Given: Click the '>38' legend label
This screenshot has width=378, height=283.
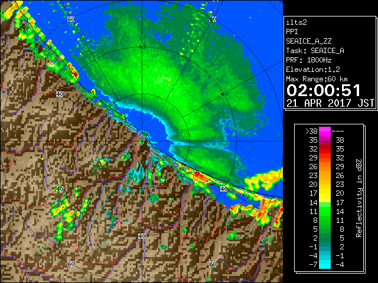Looking at the screenshot, I should pos(311,131).
